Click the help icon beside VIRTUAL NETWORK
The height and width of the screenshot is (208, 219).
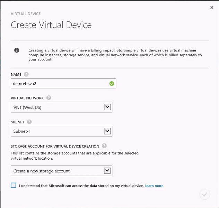pyautogui.click(x=49, y=98)
